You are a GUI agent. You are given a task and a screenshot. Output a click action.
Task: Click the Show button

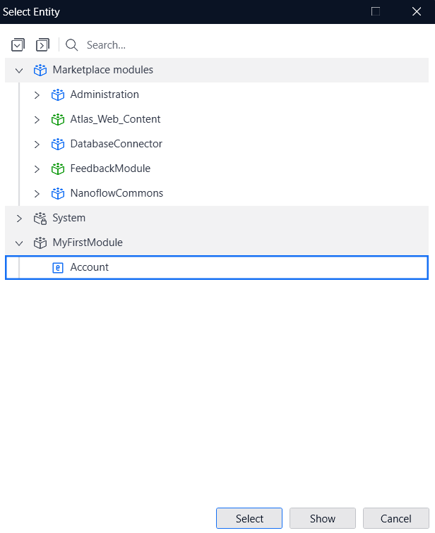pyautogui.click(x=323, y=518)
